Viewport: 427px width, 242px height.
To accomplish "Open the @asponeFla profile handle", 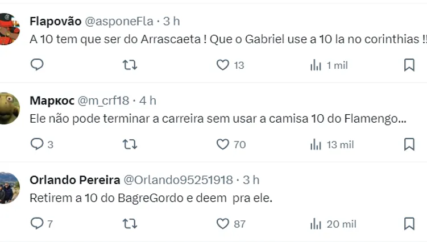I will coord(119,22).
